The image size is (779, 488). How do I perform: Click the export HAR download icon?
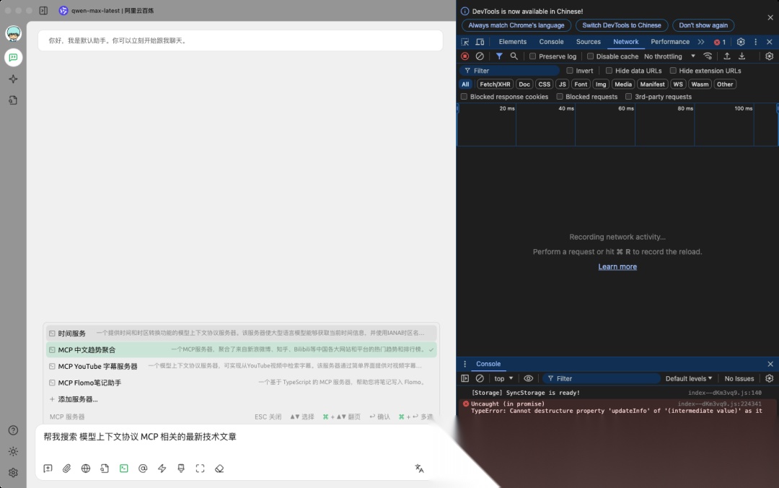tap(741, 56)
